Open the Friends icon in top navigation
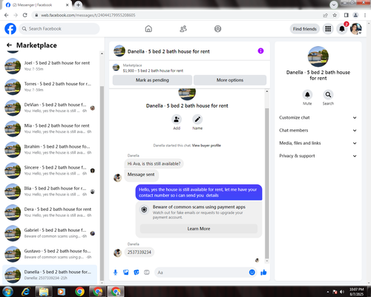371x297 pixels. point(183,29)
